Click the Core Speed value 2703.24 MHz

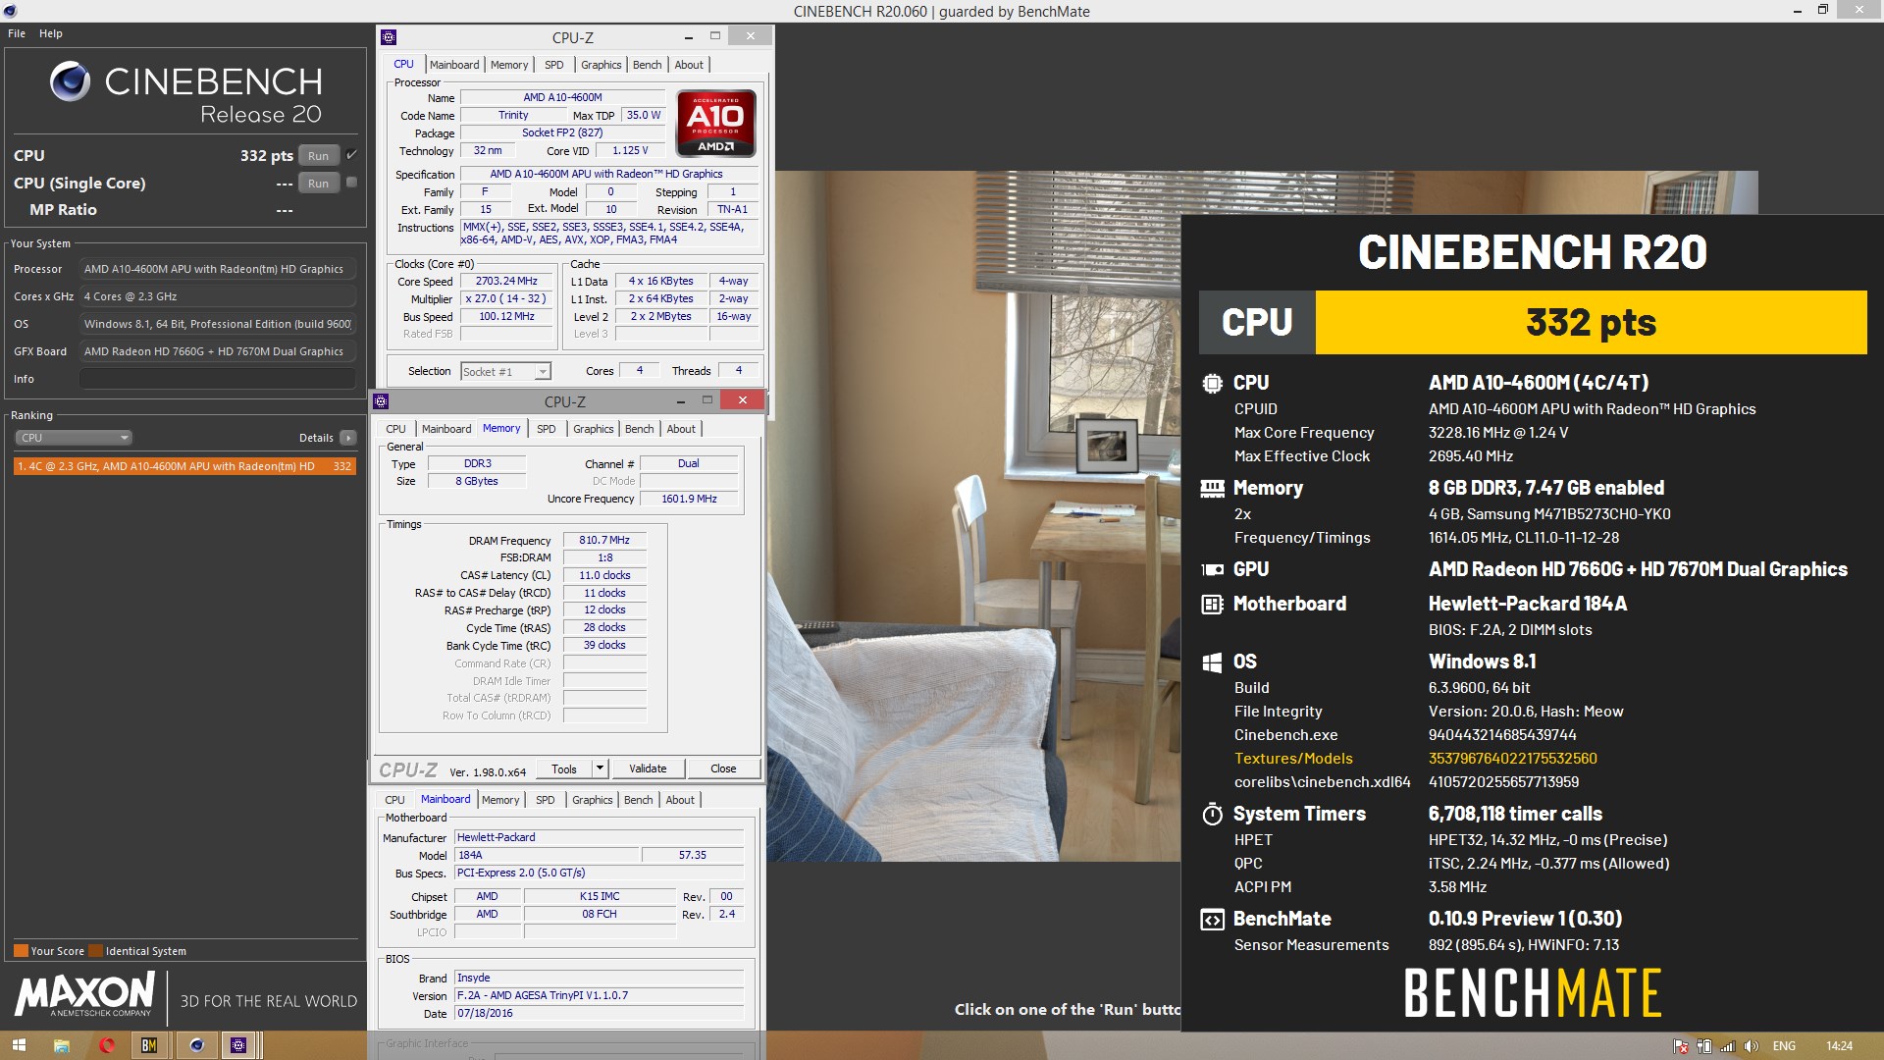coord(506,281)
